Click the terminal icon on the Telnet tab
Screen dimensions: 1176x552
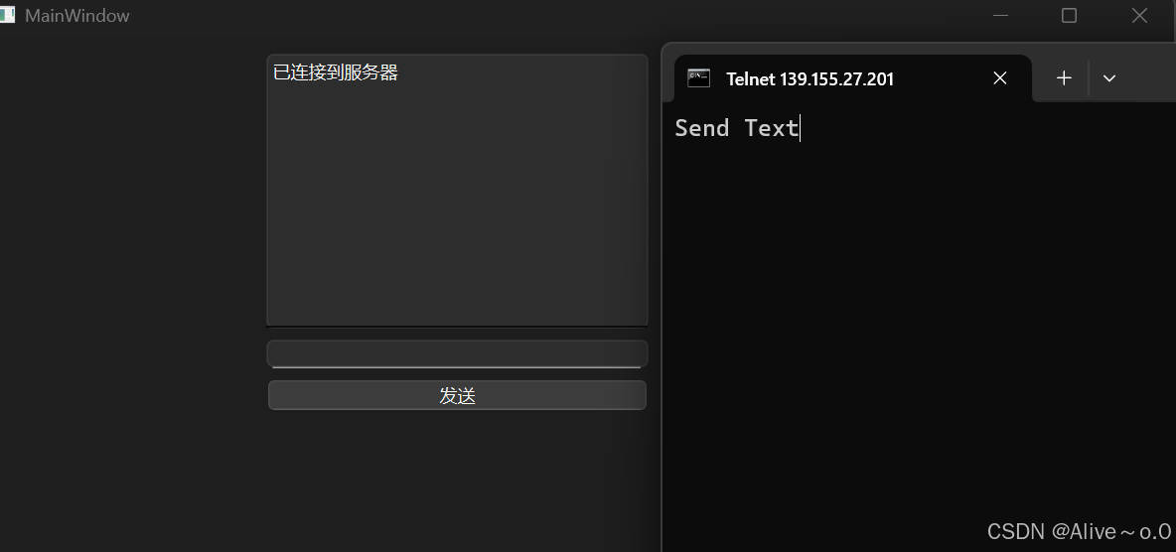click(699, 78)
